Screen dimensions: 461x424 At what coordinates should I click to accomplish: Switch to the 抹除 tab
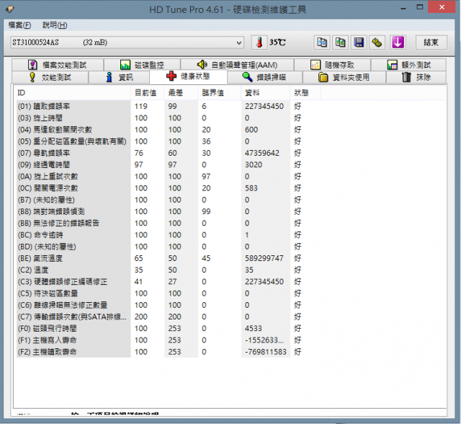pyautogui.click(x=416, y=77)
